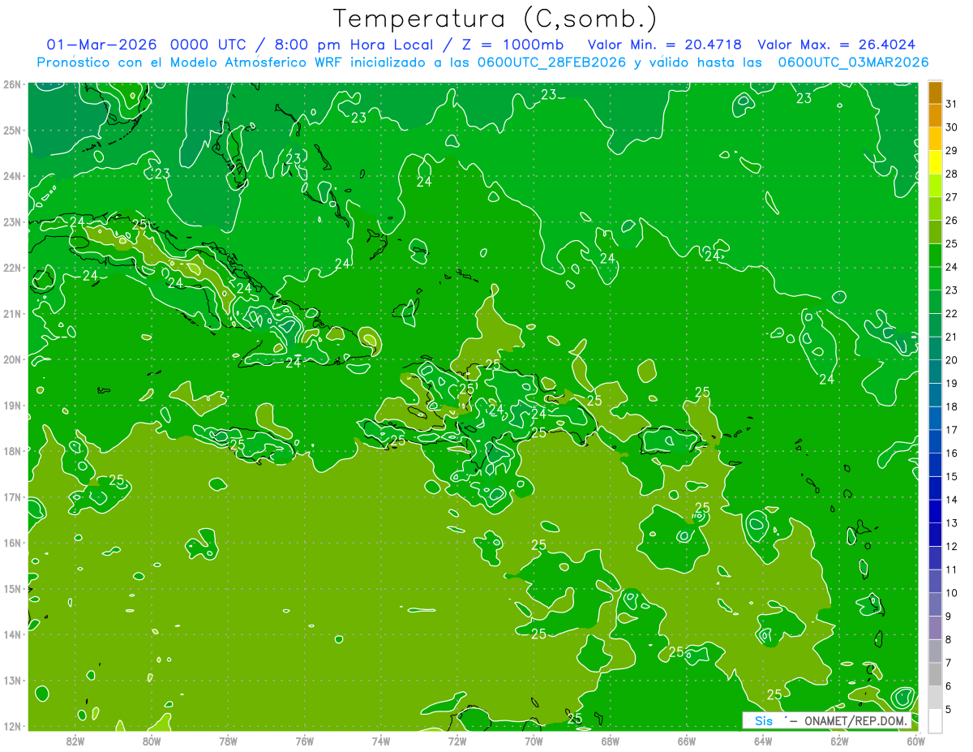Click the 19N latitude label
This screenshot has height=752, width=973.
[11, 405]
